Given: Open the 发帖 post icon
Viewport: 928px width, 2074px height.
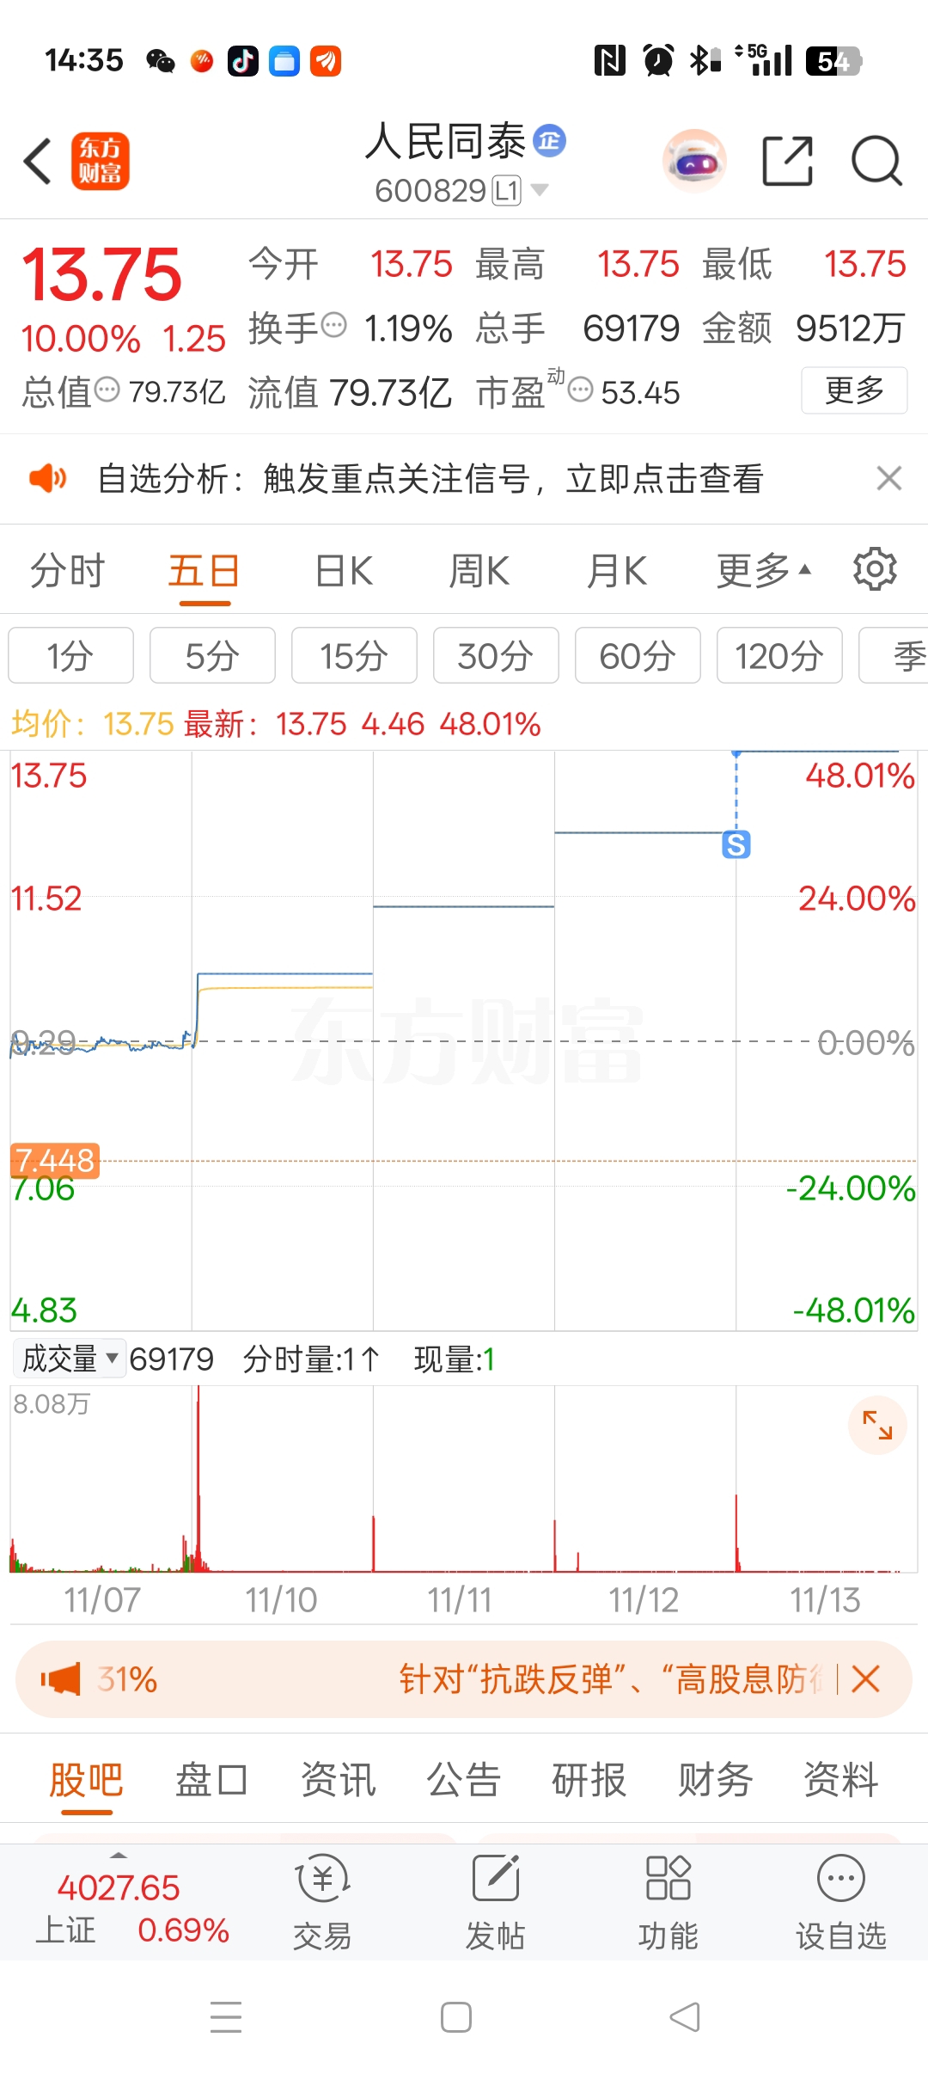Looking at the screenshot, I should [496, 1901].
